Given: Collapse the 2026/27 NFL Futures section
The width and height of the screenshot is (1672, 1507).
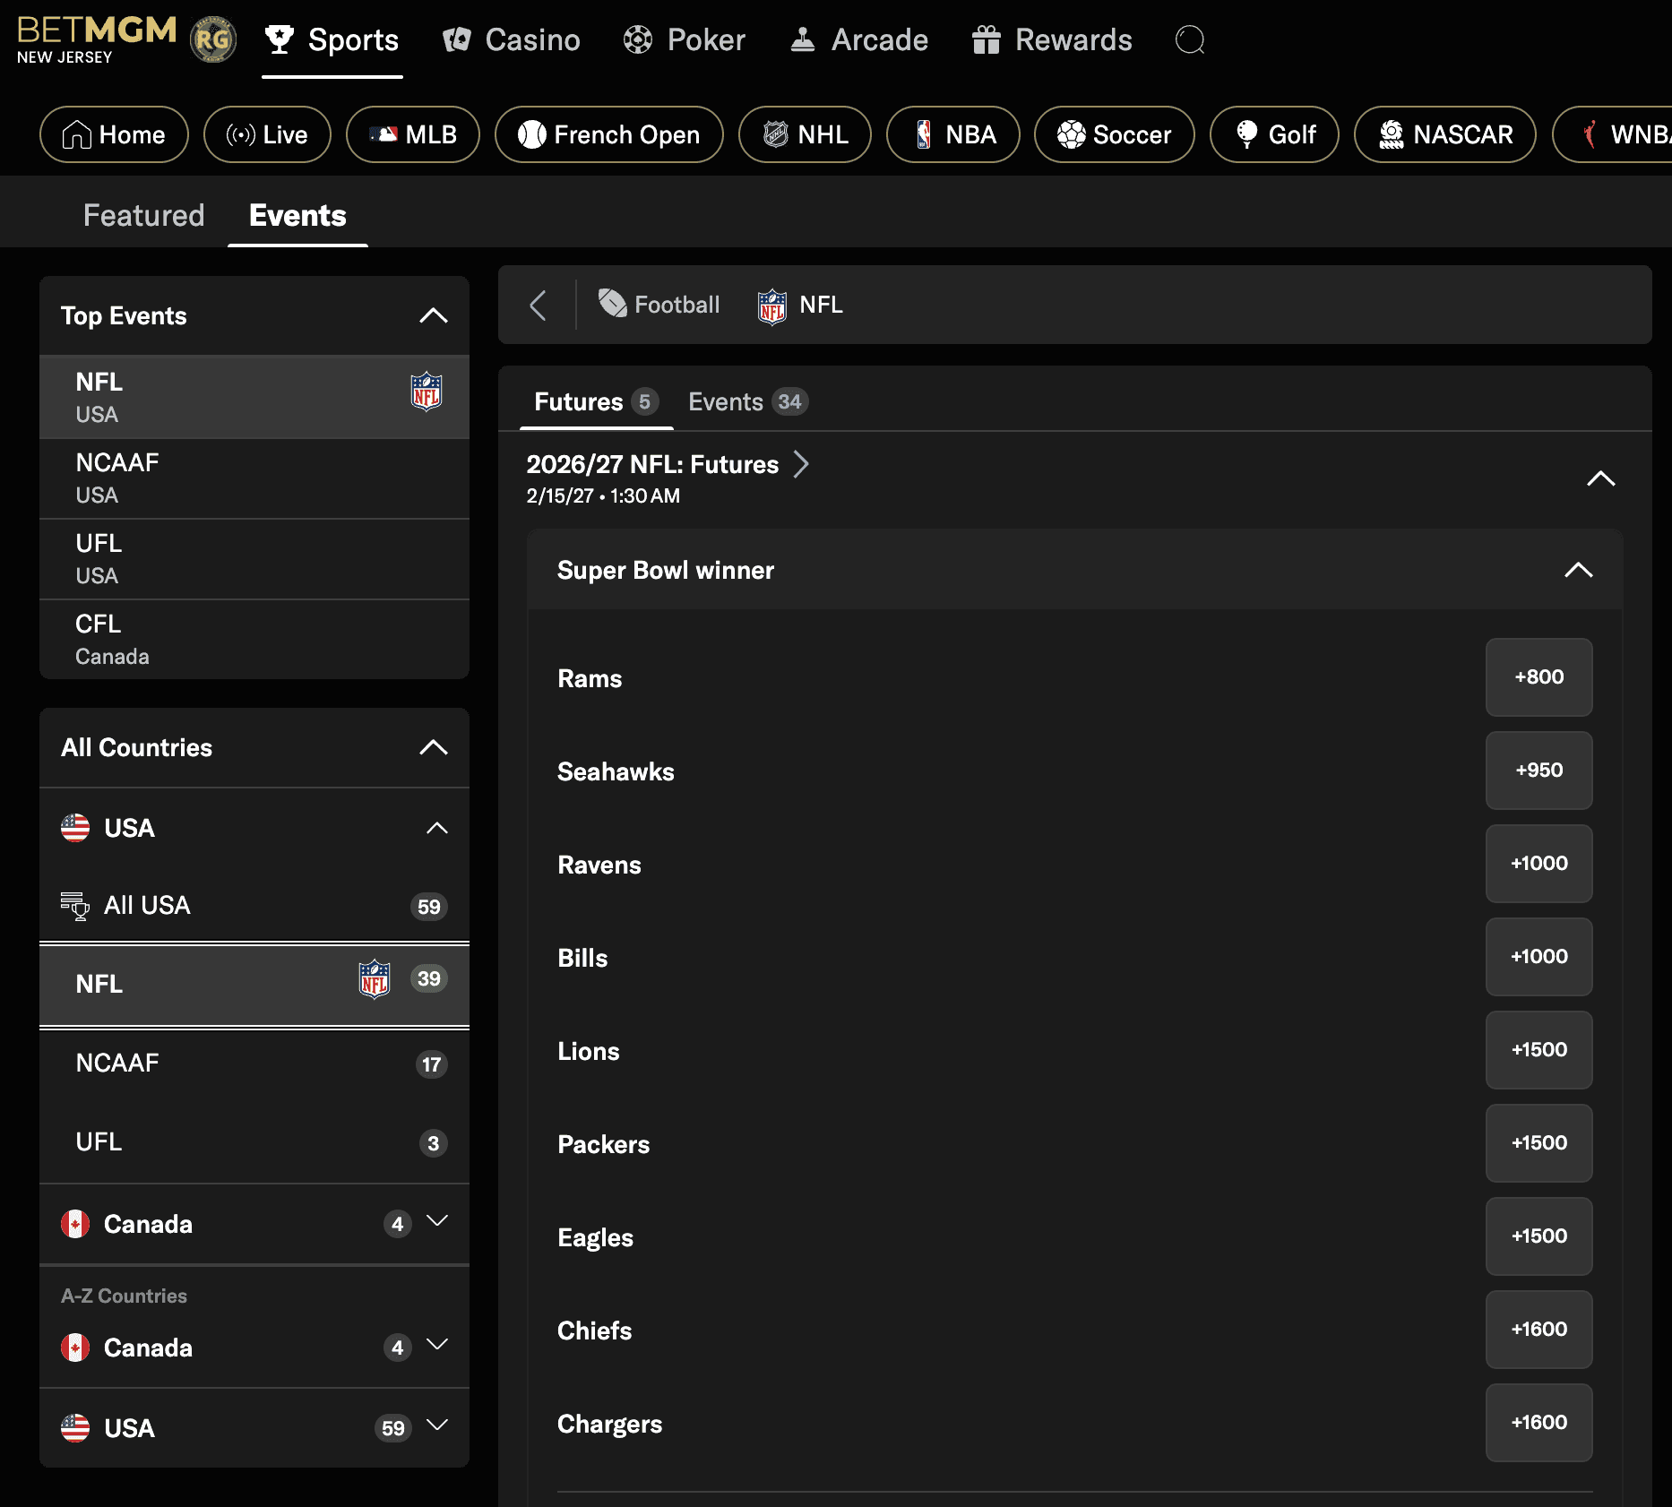Looking at the screenshot, I should point(1601,478).
